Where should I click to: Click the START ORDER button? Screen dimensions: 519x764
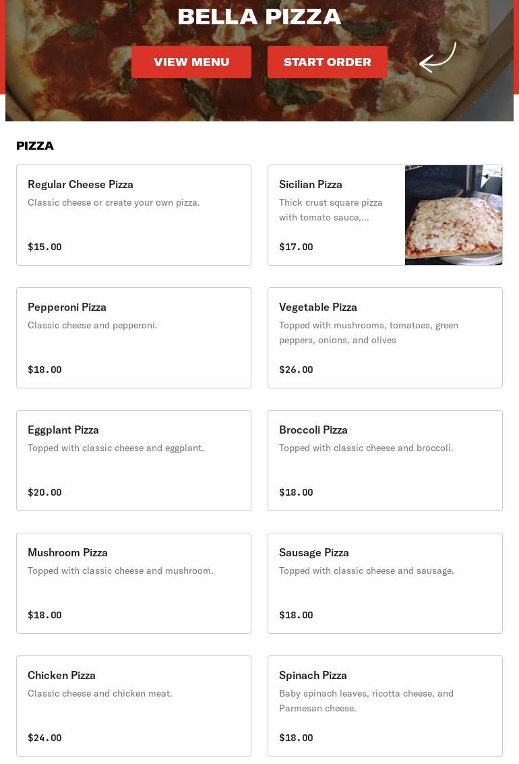coord(327,62)
